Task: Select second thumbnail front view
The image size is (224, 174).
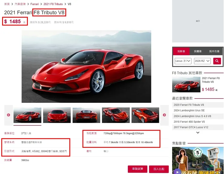Action: [x=57, y=115]
